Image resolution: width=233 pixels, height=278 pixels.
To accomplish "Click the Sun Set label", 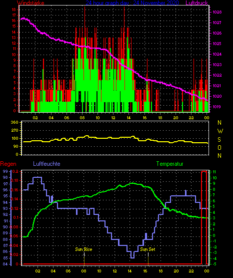I will point(147,249).
